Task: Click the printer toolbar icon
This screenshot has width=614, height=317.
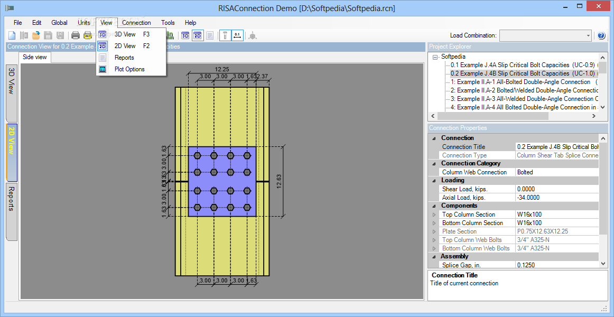Action: point(76,35)
